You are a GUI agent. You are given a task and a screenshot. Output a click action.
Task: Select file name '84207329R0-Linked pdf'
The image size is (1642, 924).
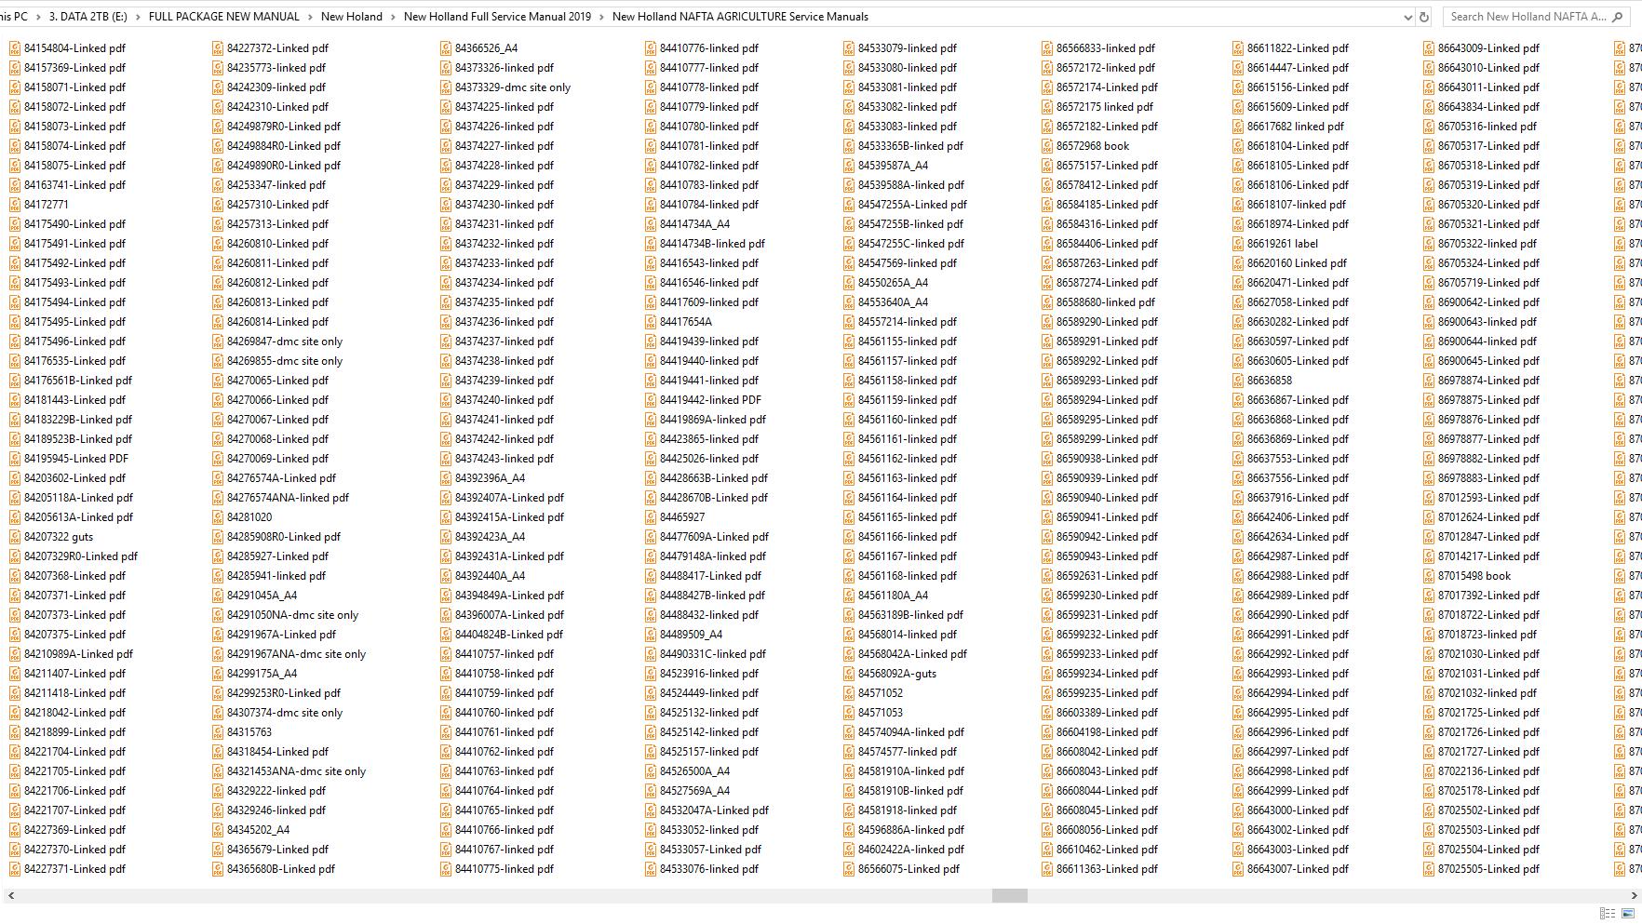[x=81, y=556]
